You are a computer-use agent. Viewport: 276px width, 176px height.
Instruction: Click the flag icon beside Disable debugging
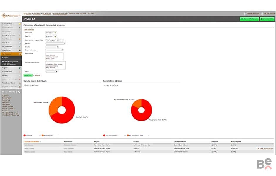245,13
